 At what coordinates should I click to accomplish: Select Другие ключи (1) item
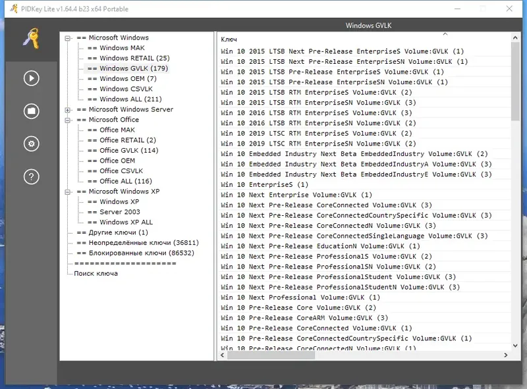[x=112, y=232]
